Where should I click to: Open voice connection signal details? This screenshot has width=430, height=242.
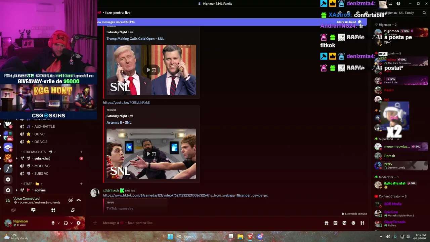[x=8, y=200]
